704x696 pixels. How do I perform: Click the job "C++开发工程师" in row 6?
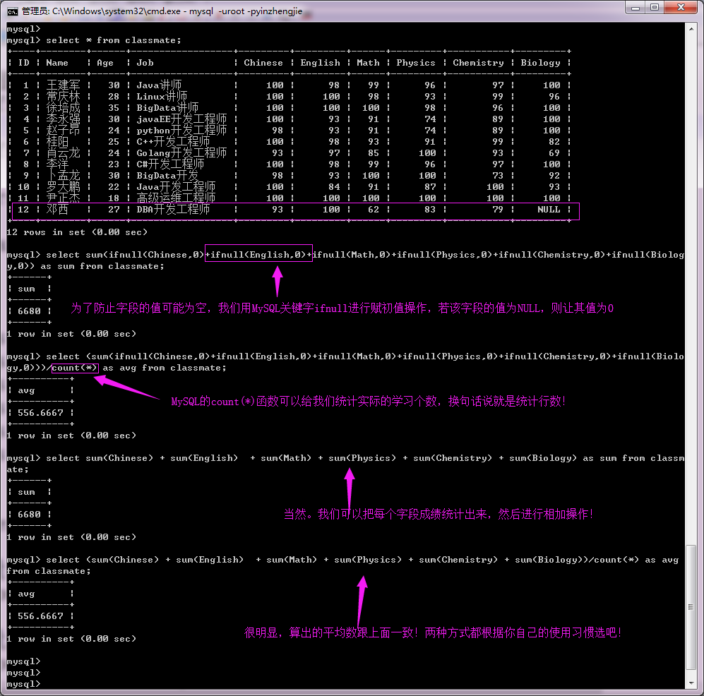click(173, 141)
